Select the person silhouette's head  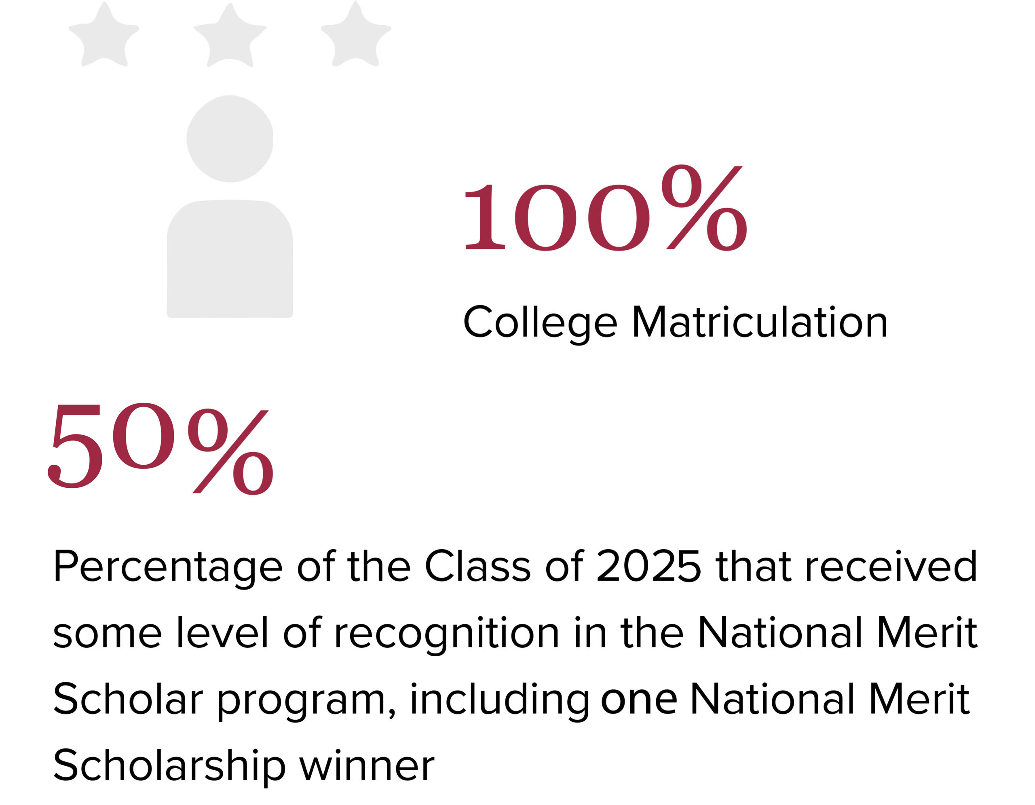230,139
